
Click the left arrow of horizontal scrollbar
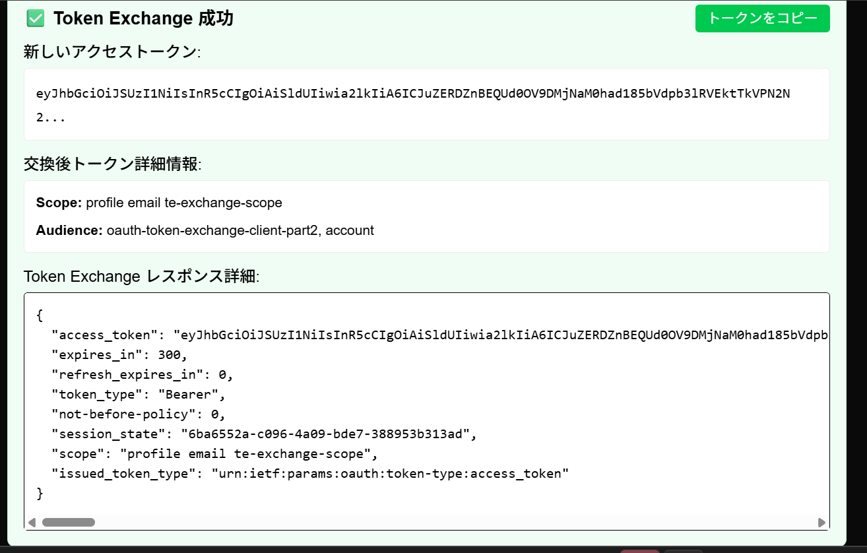pos(32,523)
